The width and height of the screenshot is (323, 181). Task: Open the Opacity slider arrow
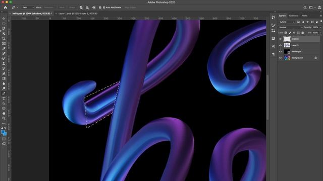[x=320, y=28]
